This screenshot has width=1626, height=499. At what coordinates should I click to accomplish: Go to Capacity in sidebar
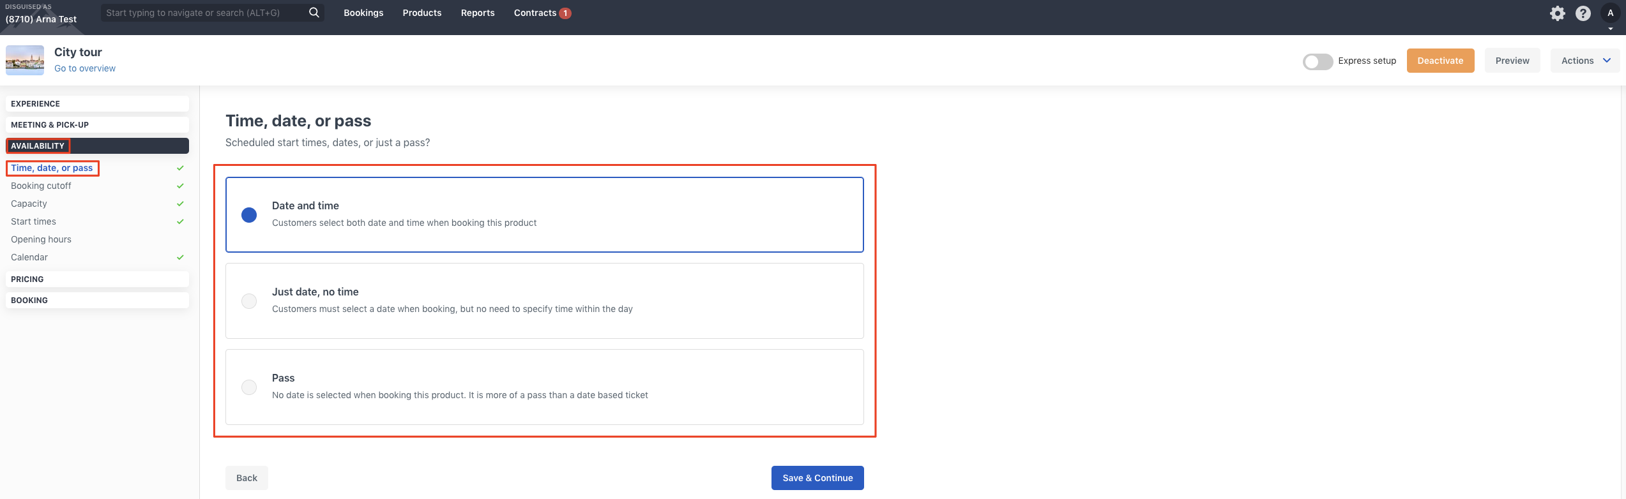[29, 204]
